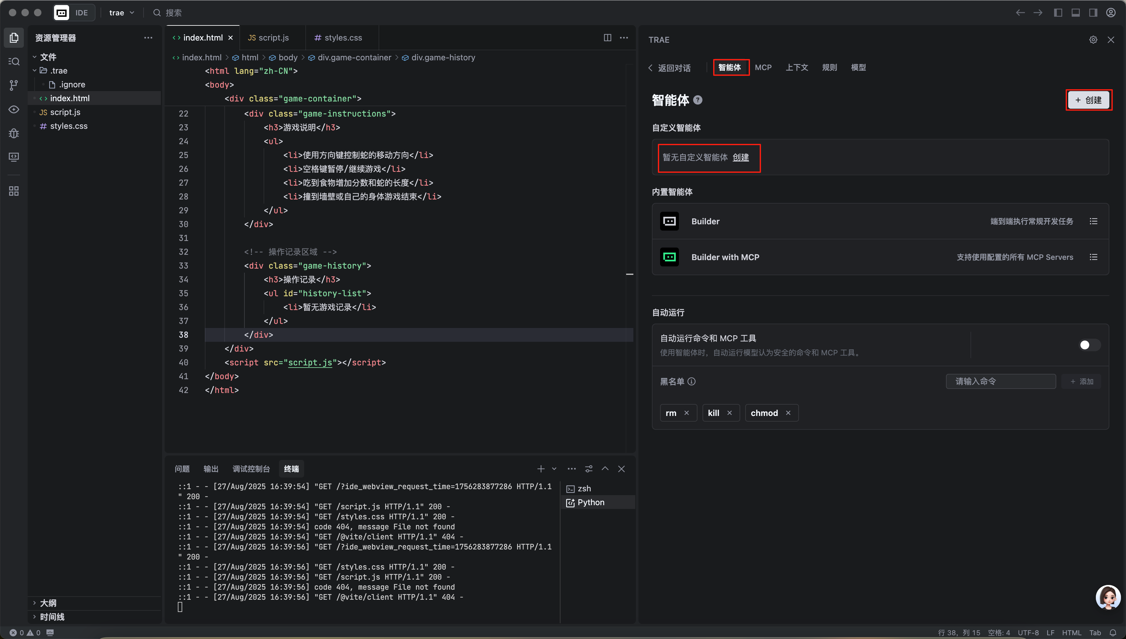Click the info icon next to 黑名单
This screenshot has height=639, width=1126.
(x=691, y=381)
